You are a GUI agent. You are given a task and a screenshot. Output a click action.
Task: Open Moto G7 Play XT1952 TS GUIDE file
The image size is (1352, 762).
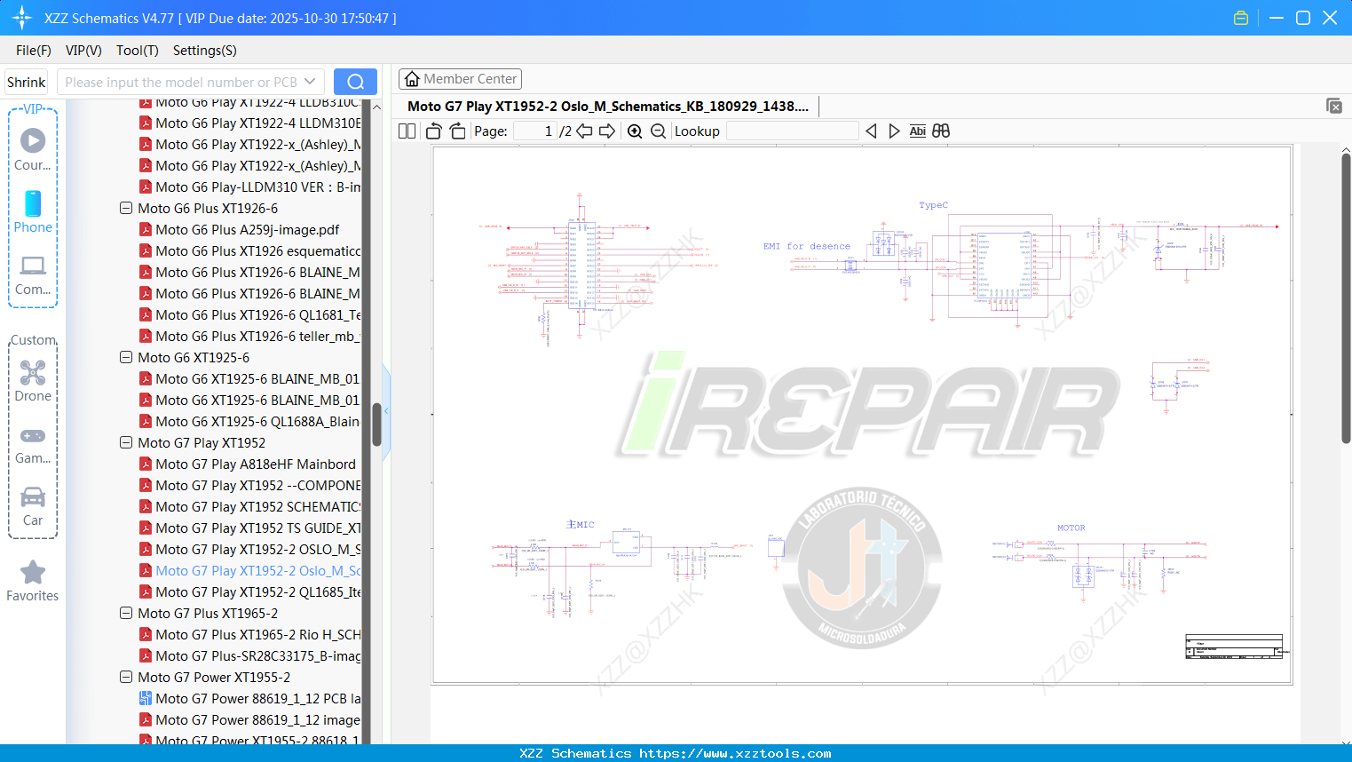(x=258, y=528)
